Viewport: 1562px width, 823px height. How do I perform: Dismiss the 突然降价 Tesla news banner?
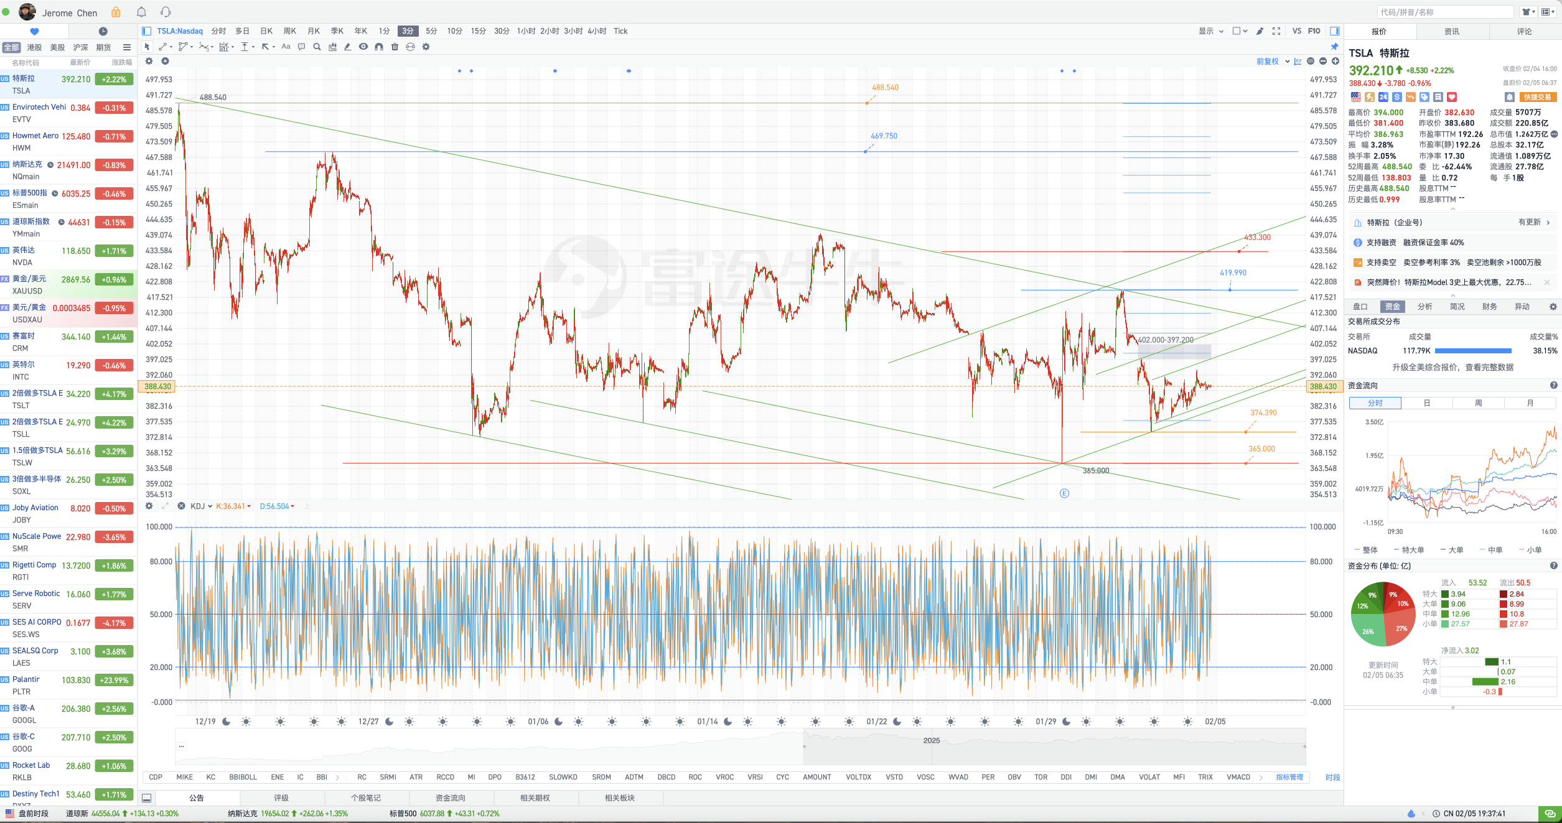tap(1547, 282)
